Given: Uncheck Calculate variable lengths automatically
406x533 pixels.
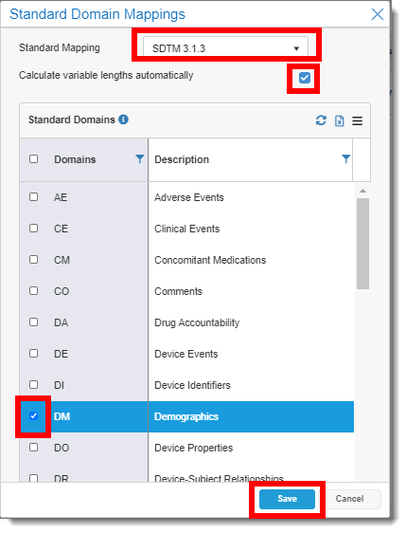Looking at the screenshot, I should pyautogui.click(x=304, y=78).
